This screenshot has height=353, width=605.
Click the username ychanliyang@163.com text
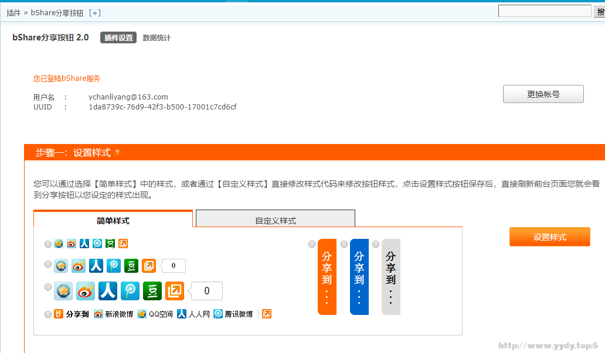point(128,97)
